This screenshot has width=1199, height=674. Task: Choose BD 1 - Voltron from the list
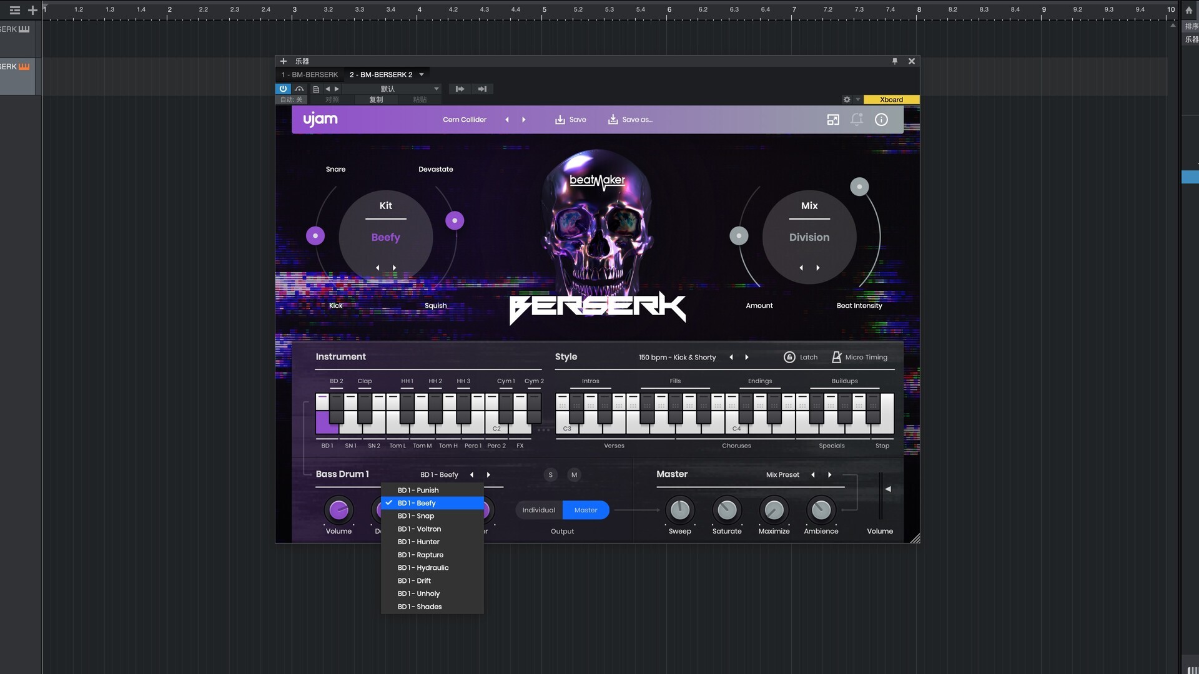(432, 529)
